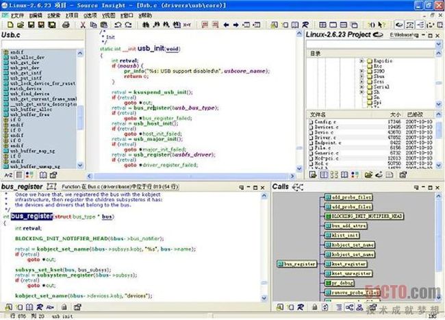445x320 pixels.
Task: Expand the Serial folder node
Action: [361, 86]
